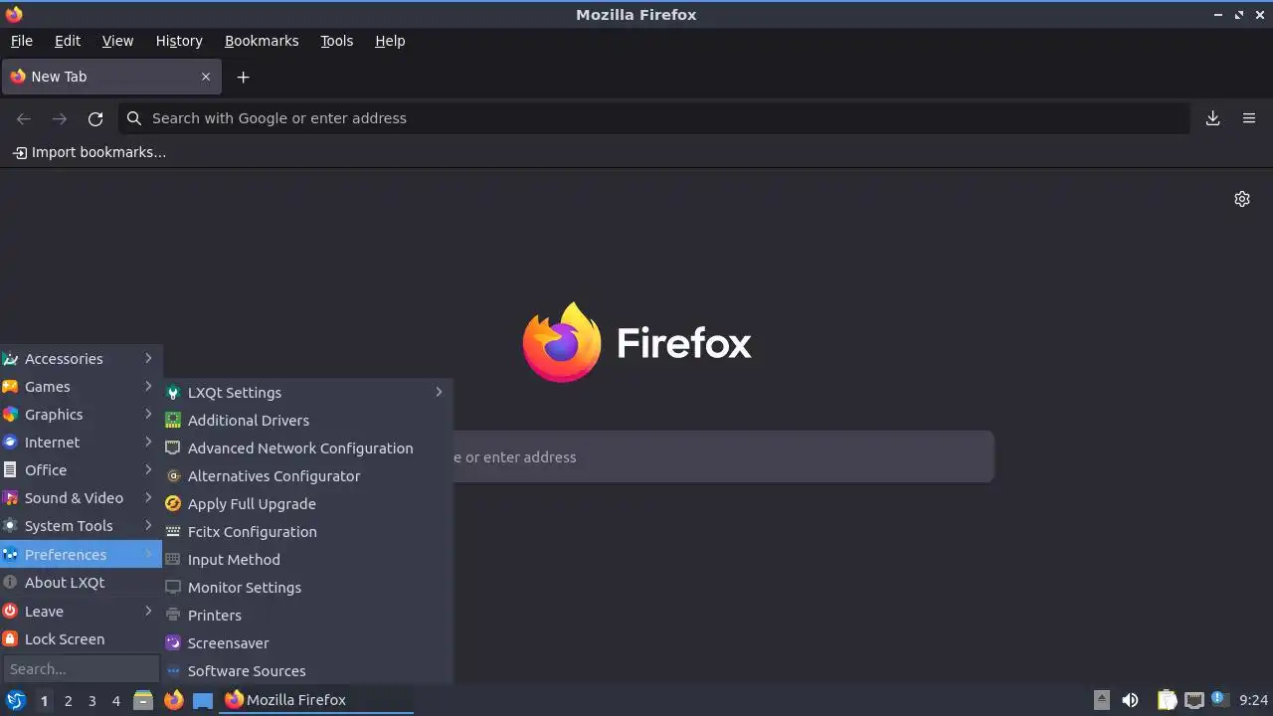Image resolution: width=1273 pixels, height=716 pixels.
Task: Open the Edit menu
Action: [x=68, y=41]
